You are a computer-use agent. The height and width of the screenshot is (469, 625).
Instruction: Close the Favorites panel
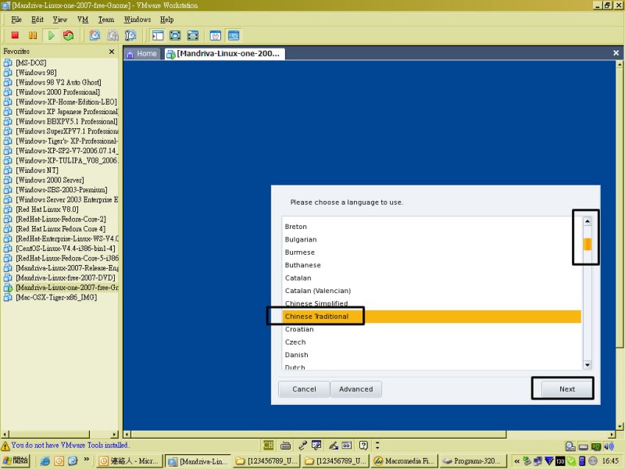click(x=112, y=52)
